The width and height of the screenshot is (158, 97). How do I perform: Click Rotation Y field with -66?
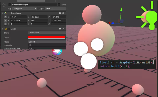pos(39,20)
